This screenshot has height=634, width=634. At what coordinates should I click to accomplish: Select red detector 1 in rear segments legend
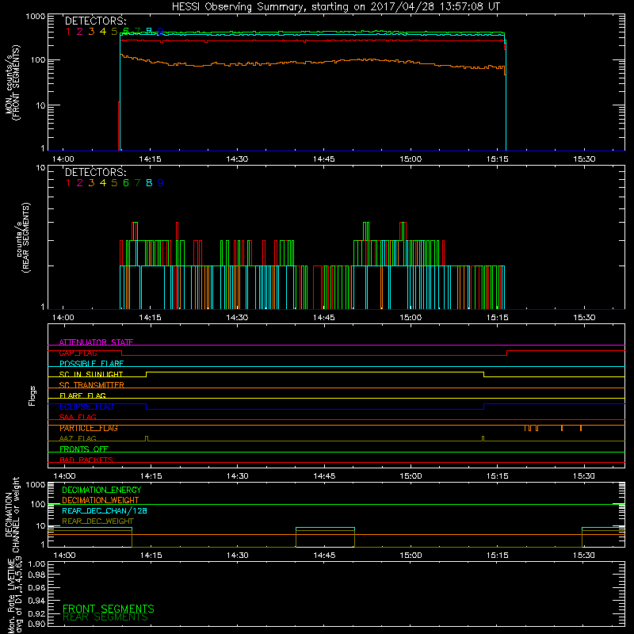pos(68,183)
